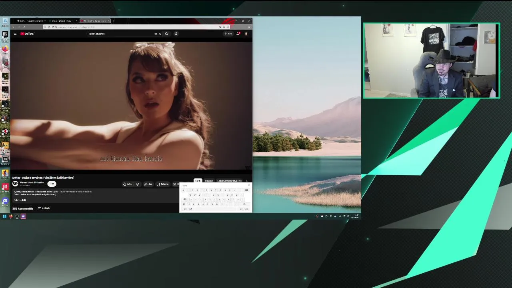Open the Firefox desktop shortcut
Image resolution: width=512 pixels, height=288 pixels.
(x=5, y=50)
